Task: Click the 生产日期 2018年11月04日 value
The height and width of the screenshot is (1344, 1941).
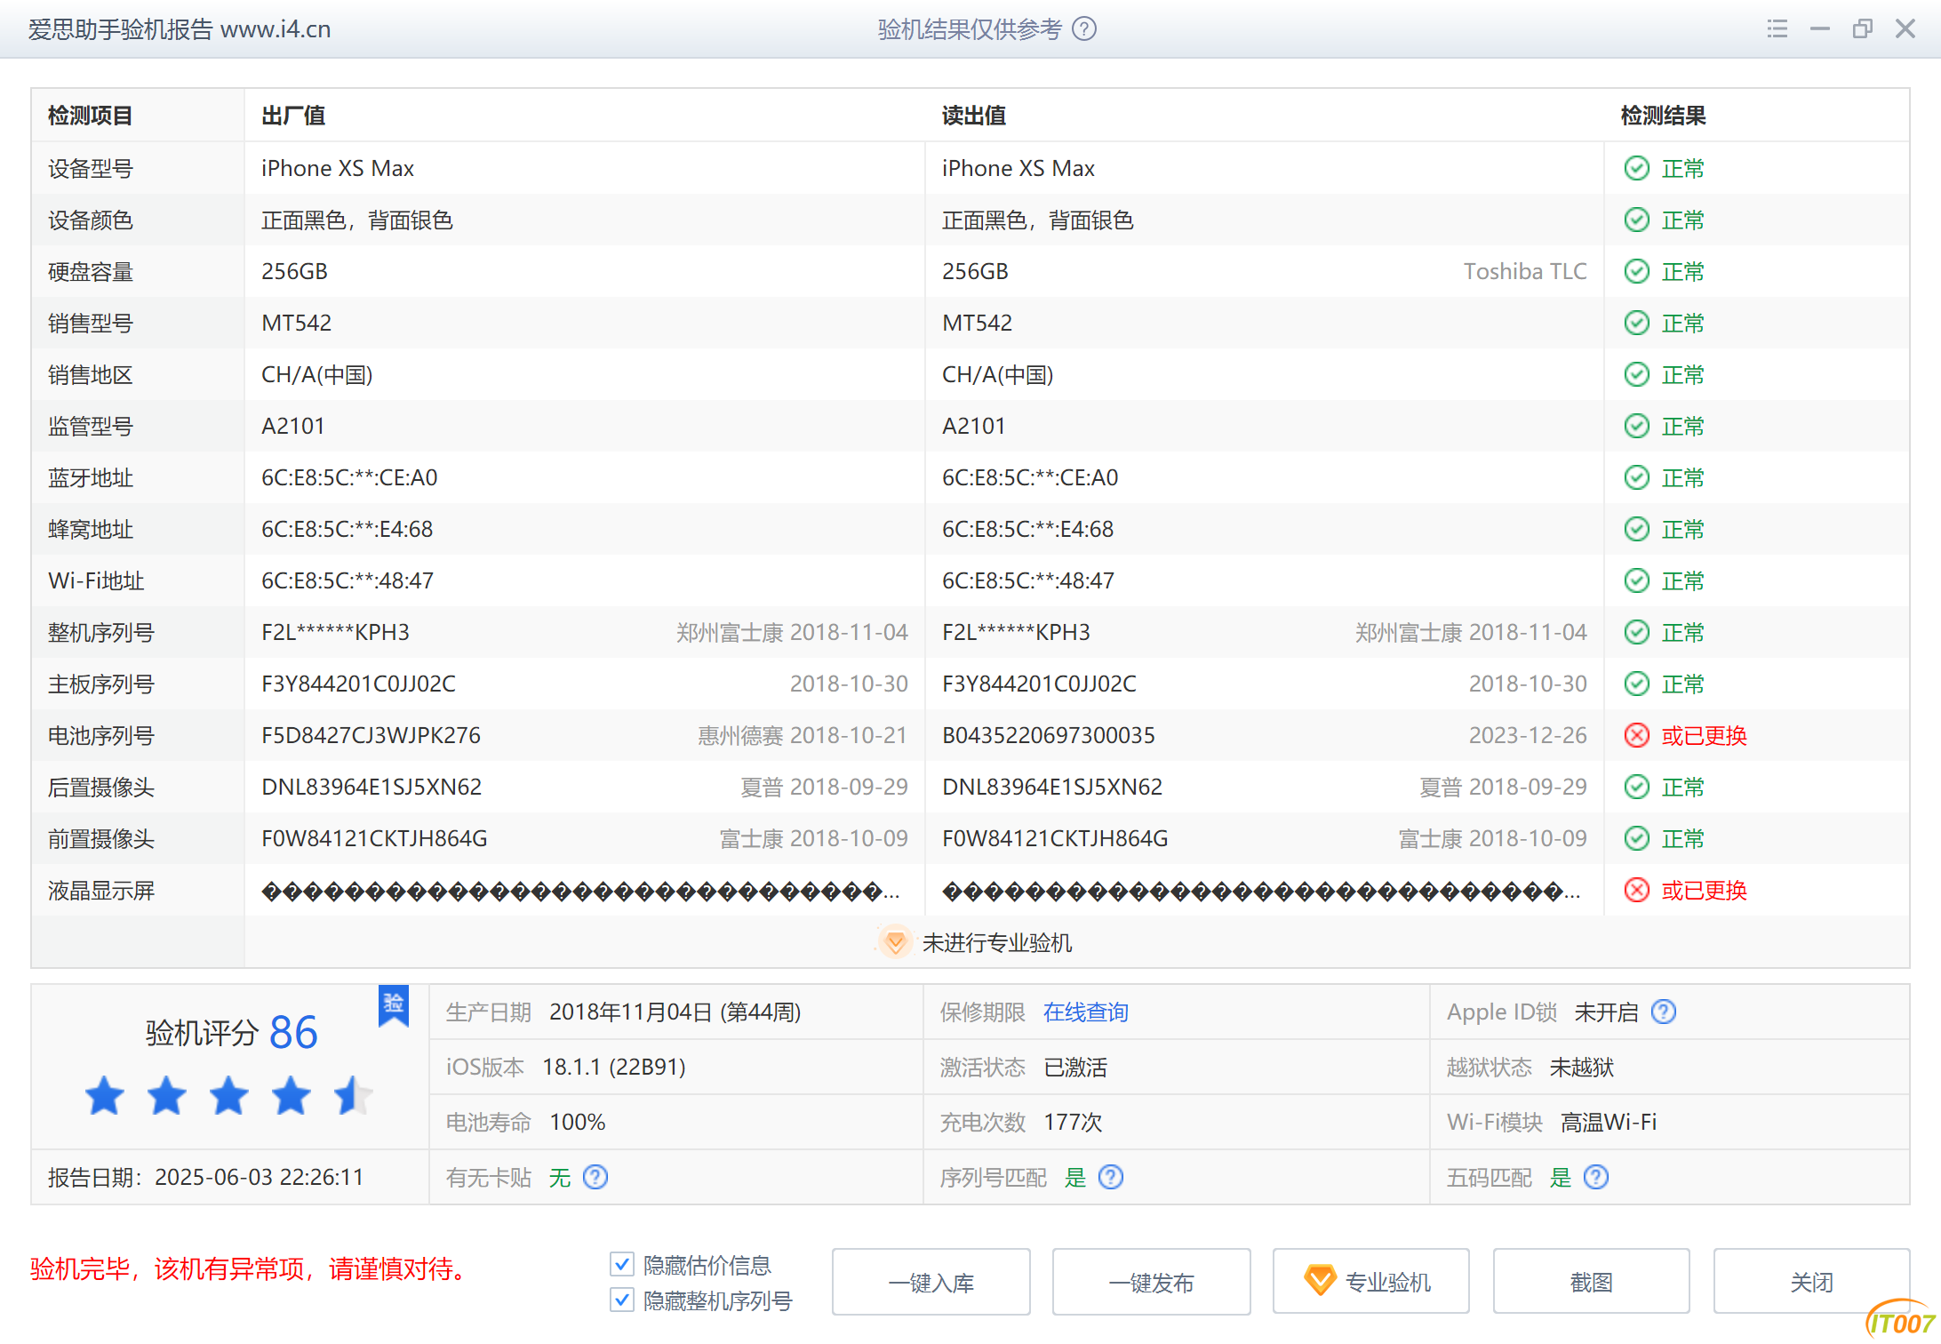Action: (675, 1012)
